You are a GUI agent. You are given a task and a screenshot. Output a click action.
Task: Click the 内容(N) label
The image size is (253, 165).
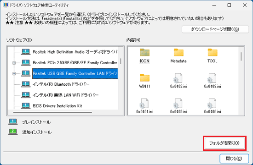pos(133,40)
